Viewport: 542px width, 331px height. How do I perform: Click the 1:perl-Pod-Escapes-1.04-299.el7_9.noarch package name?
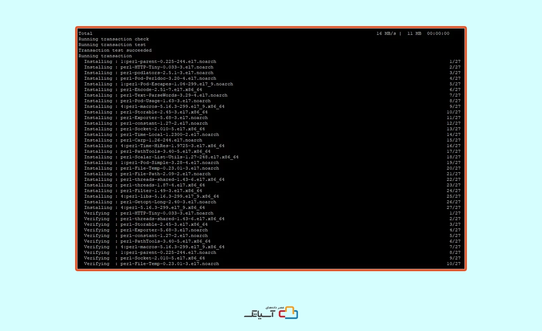point(177,84)
